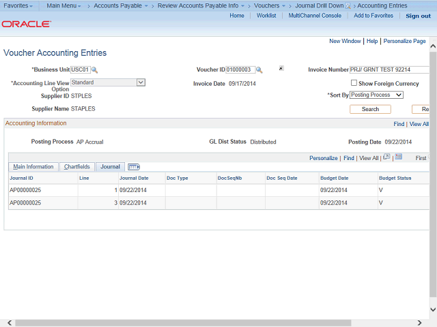Screen dimensions: 437x327
Task: Click Personalize Page link
Action: tap(404, 41)
